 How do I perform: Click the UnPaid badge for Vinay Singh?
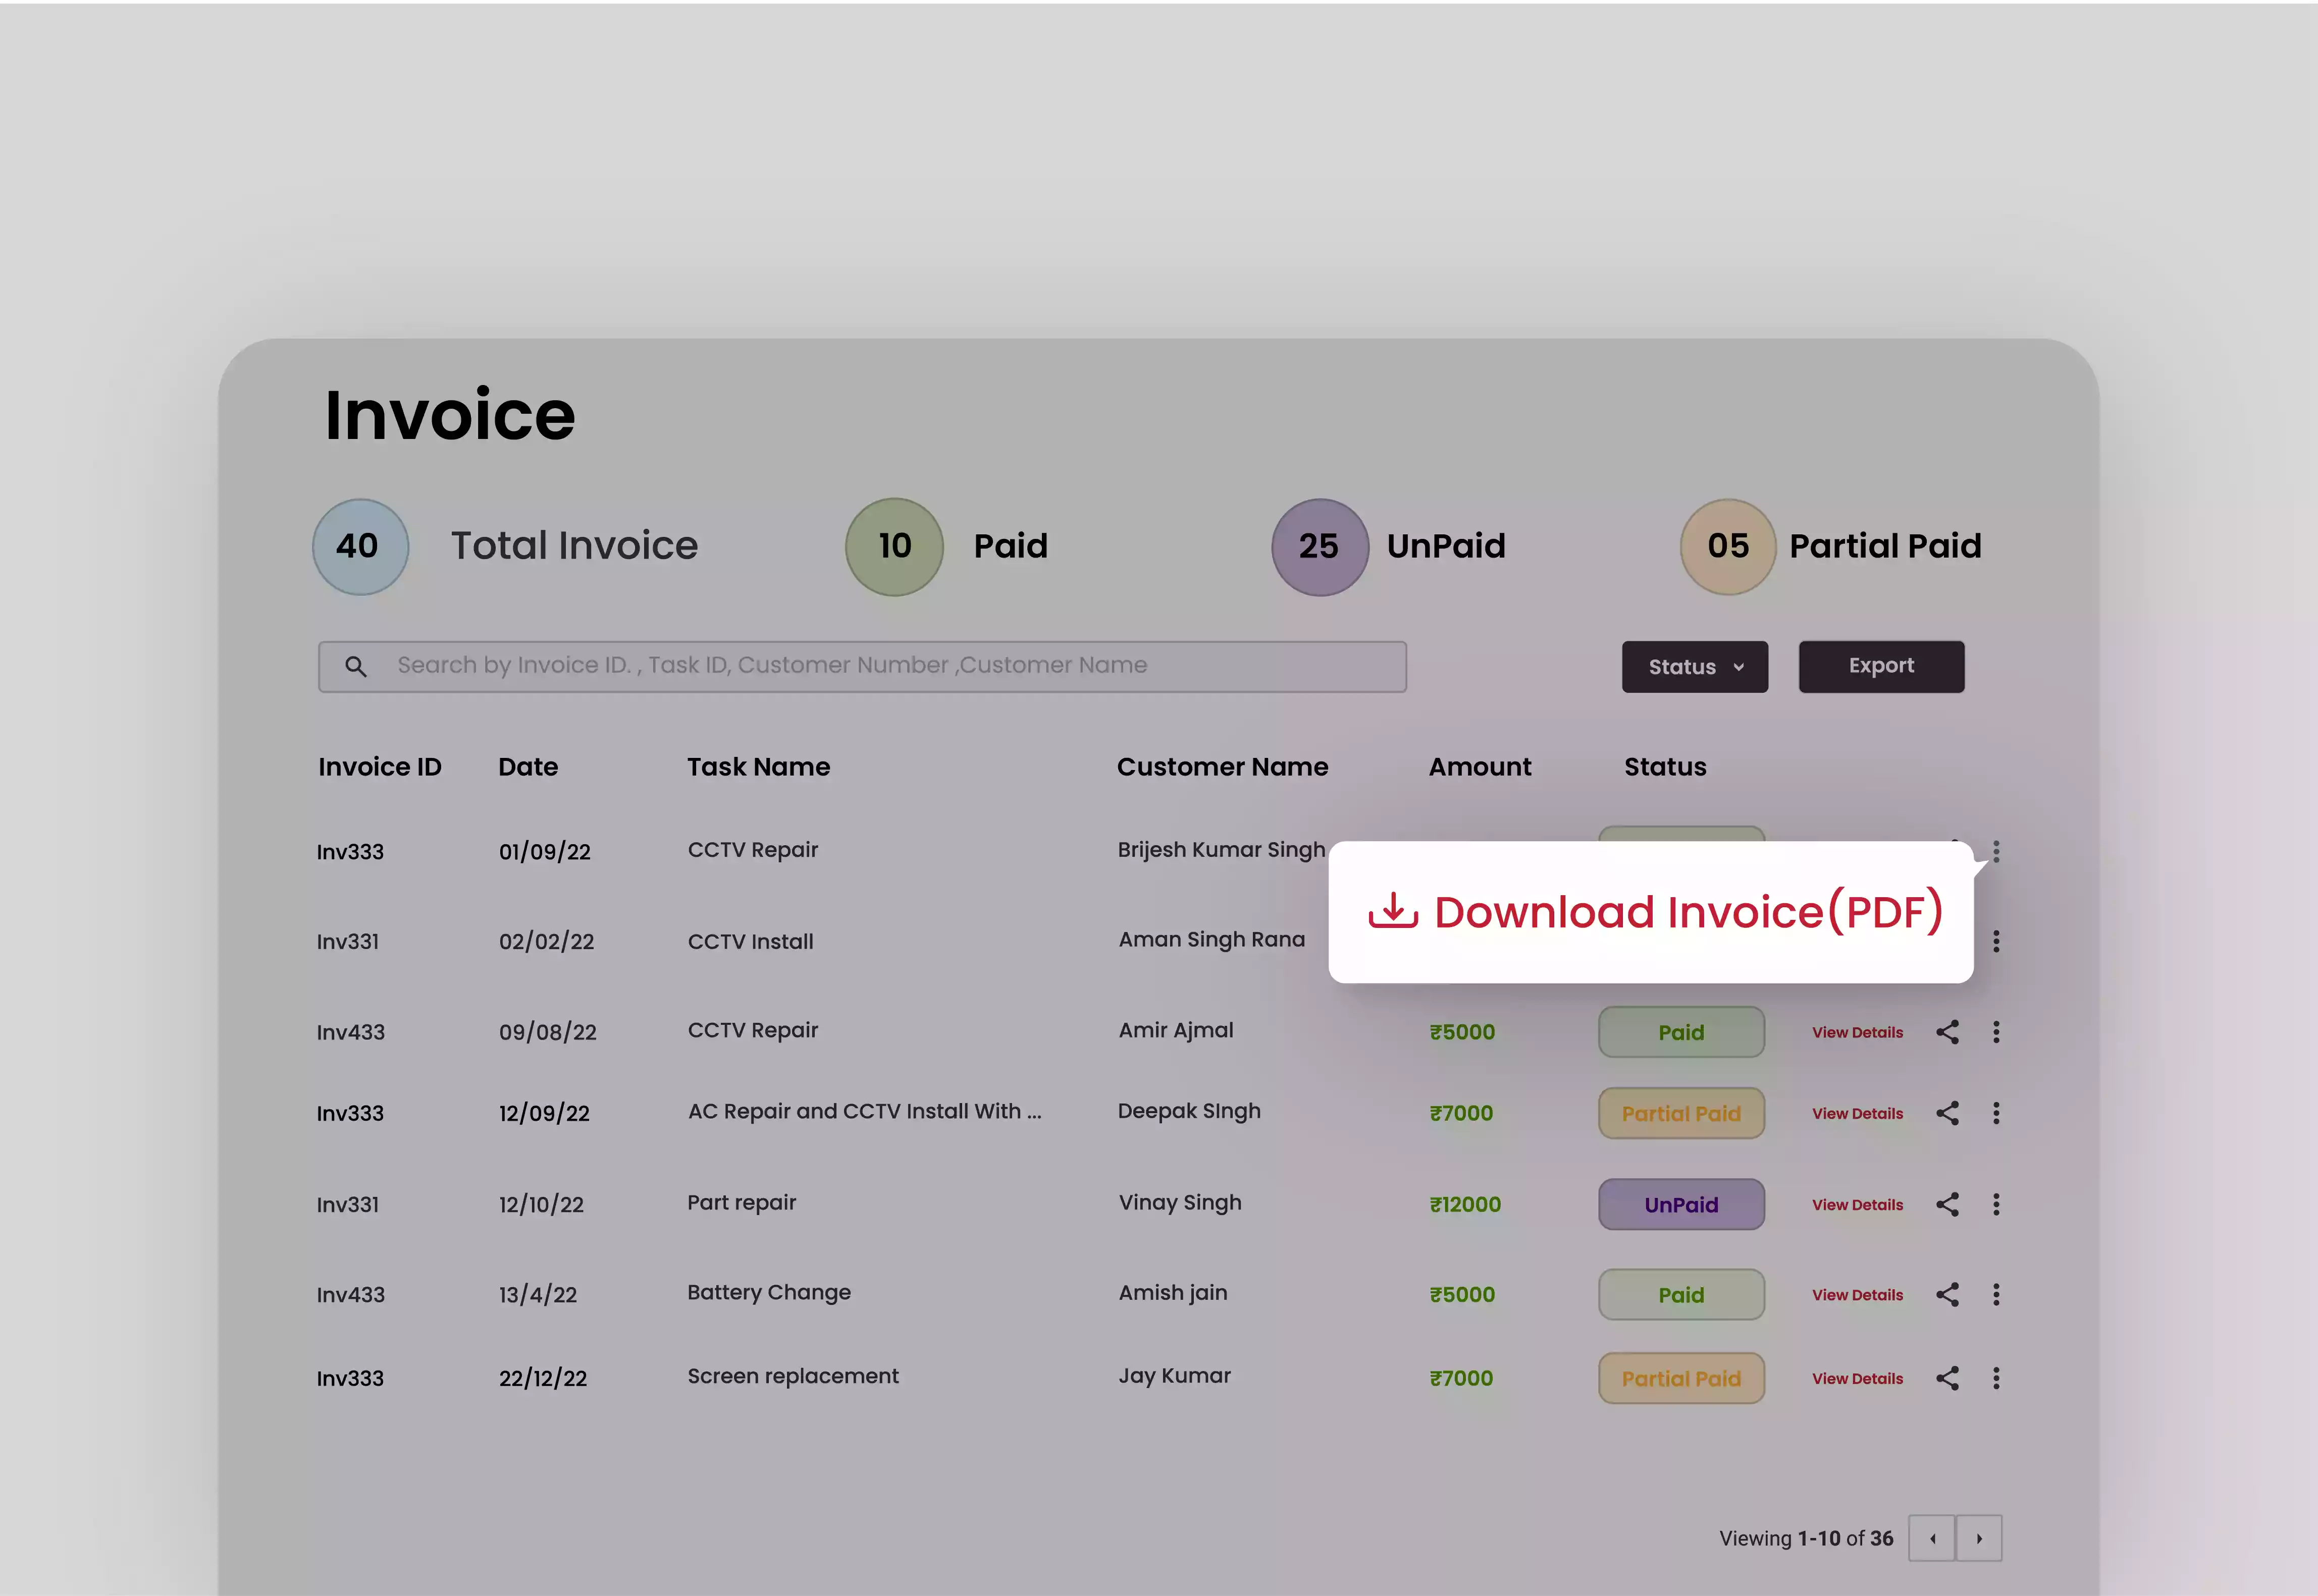pos(1681,1204)
